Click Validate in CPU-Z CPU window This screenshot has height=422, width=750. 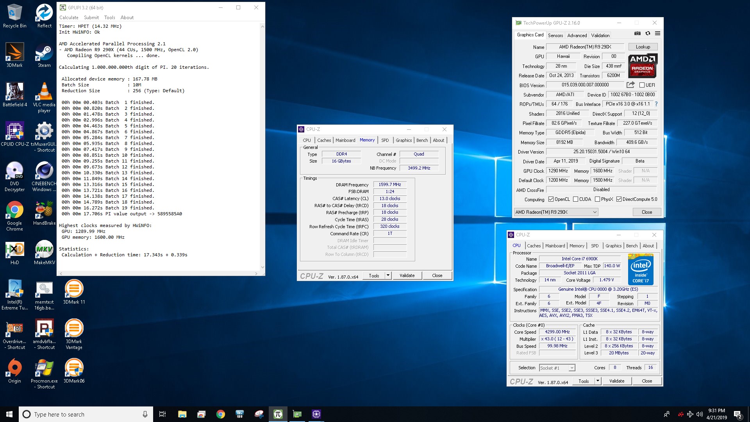point(617,381)
